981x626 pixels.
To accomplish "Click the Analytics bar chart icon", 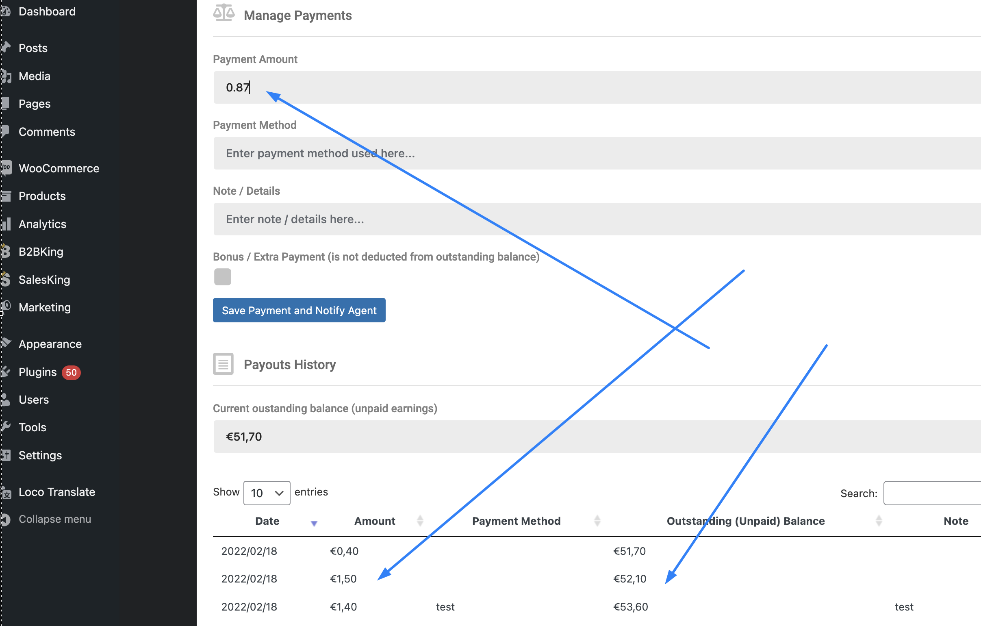I will (x=6, y=224).
